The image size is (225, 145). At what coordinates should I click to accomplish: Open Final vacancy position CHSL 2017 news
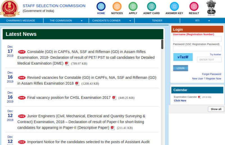pyautogui.click(x=69, y=98)
